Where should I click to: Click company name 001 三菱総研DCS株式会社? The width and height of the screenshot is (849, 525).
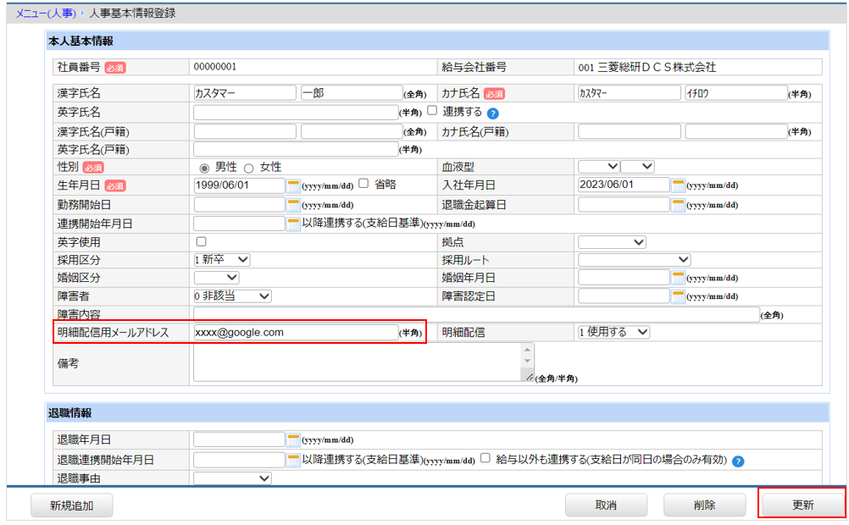pyautogui.click(x=646, y=68)
